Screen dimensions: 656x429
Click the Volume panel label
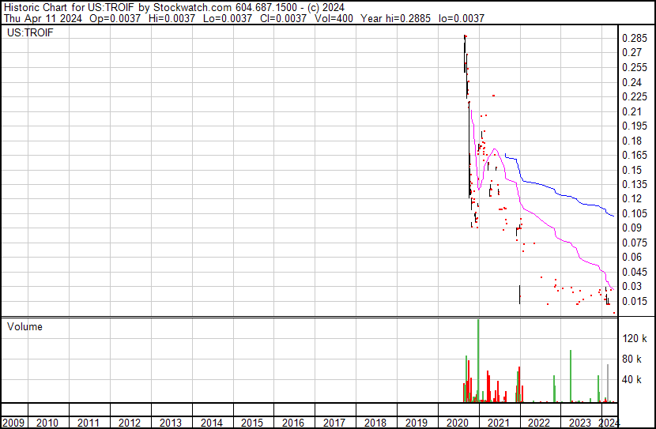[25, 326]
